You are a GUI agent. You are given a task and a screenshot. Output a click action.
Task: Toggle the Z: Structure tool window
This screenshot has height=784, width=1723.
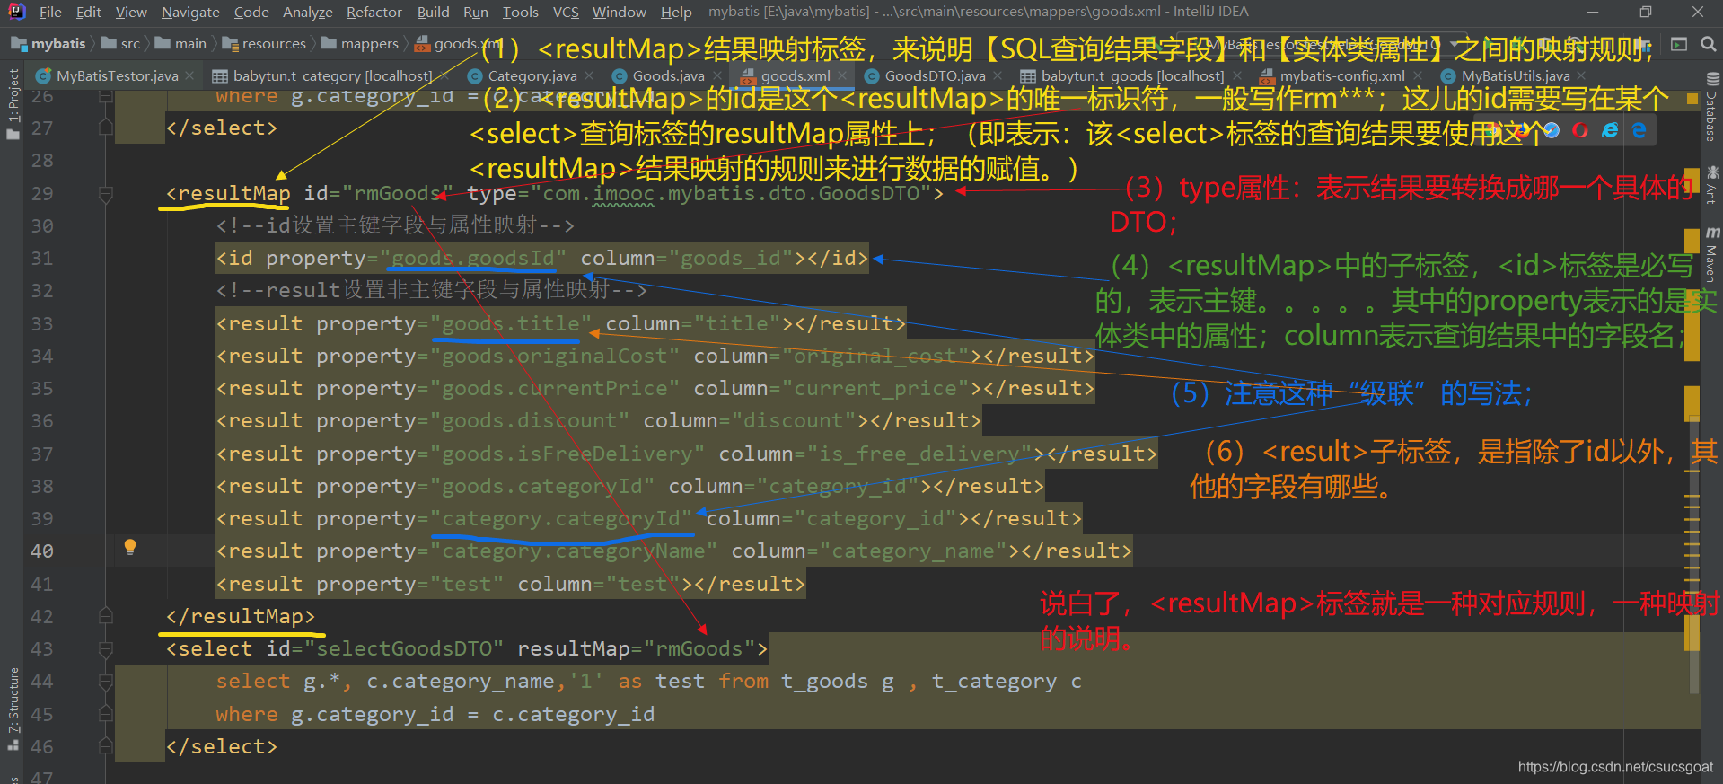(x=13, y=709)
